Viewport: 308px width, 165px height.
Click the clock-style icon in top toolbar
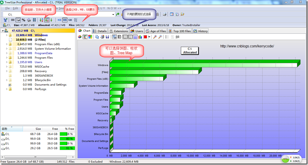tap(177, 14)
